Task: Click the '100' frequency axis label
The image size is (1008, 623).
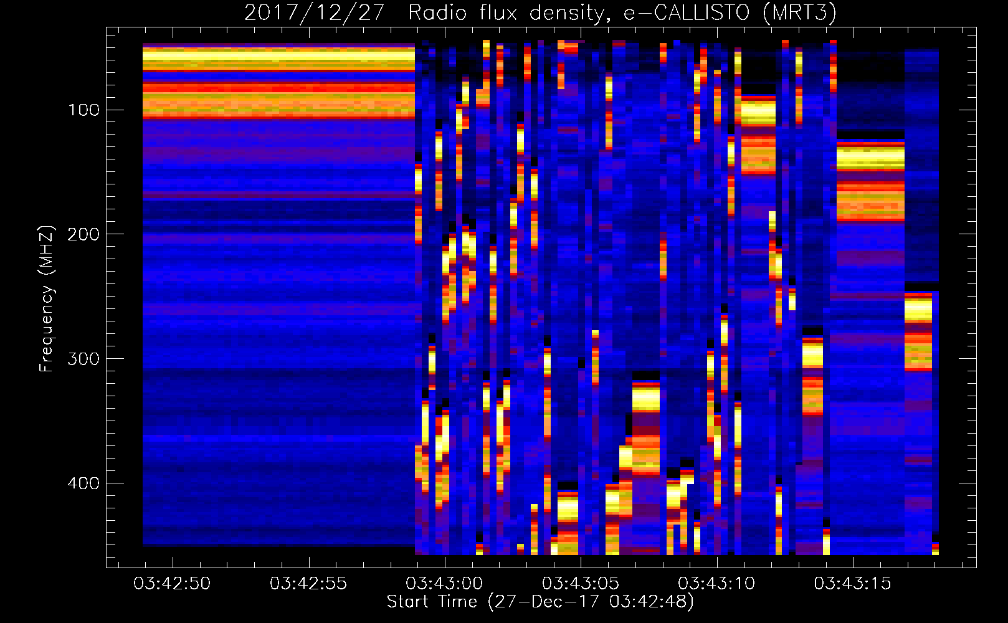Action: (x=83, y=110)
